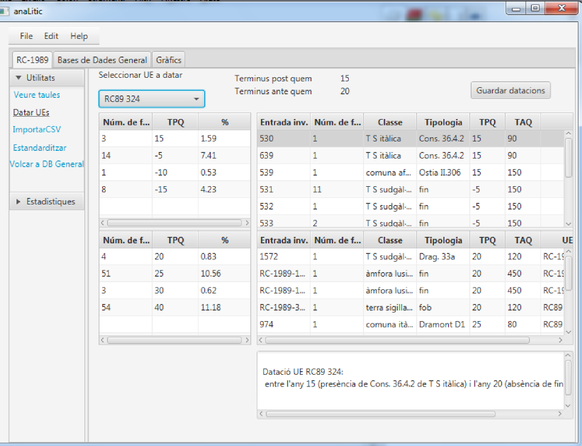Open the File menu
This screenshot has width=582, height=446.
coord(26,36)
